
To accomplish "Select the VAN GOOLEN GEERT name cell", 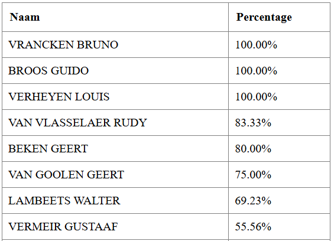I will click(x=115, y=174).
